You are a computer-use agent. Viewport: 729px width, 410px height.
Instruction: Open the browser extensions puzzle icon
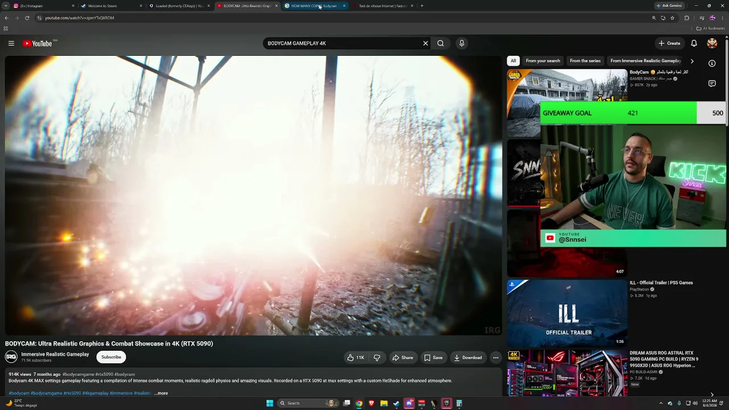(686, 18)
